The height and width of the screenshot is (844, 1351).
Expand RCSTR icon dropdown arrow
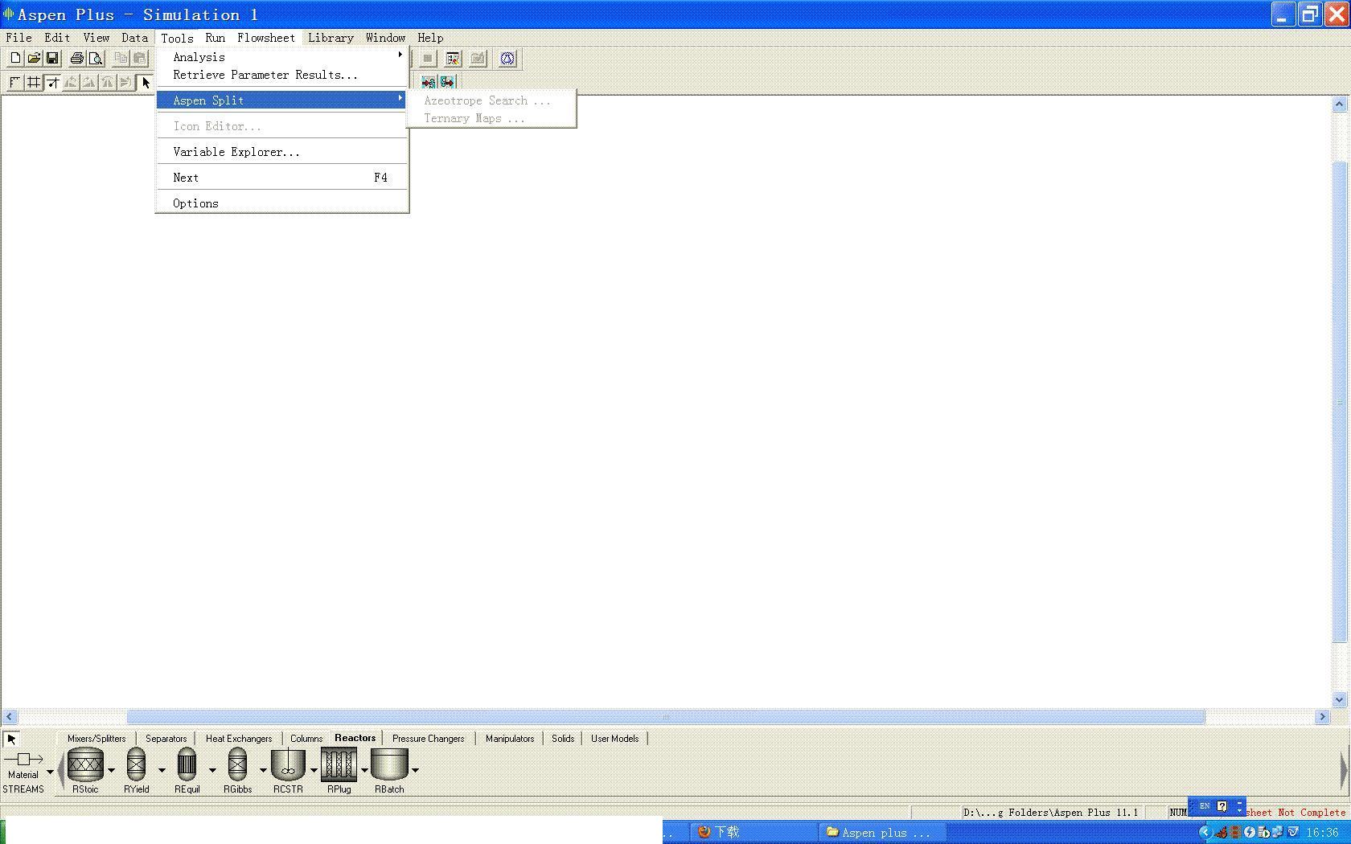click(314, 770)
